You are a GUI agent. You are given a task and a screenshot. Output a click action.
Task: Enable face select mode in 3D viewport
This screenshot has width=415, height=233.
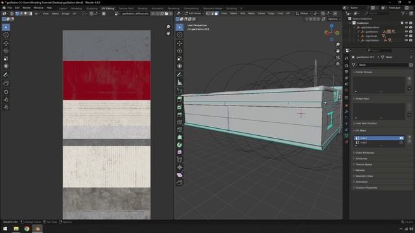[x=217, y=13]
